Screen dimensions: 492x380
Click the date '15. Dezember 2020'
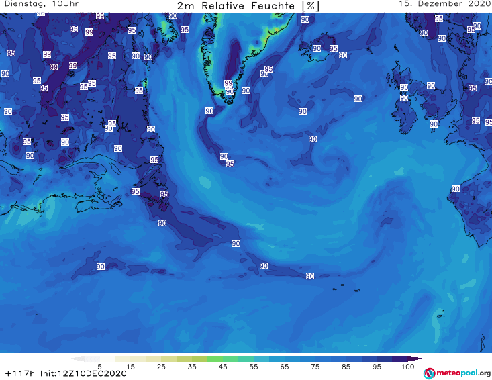445,4
